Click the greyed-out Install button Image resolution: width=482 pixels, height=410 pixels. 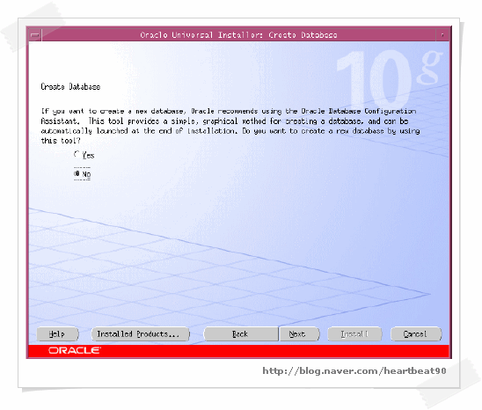pos(354,334)
